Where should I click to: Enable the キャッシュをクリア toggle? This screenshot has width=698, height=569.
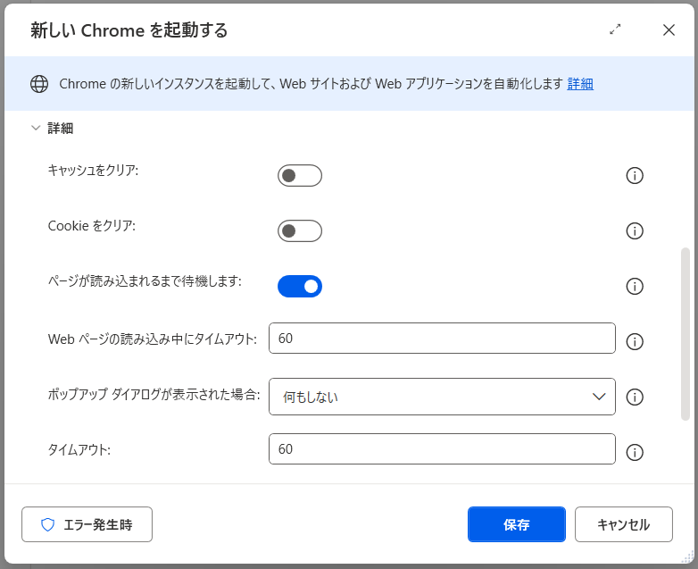[300, 176]
